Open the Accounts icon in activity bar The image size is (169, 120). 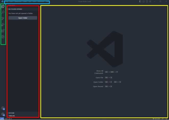(x=3, y=108)
